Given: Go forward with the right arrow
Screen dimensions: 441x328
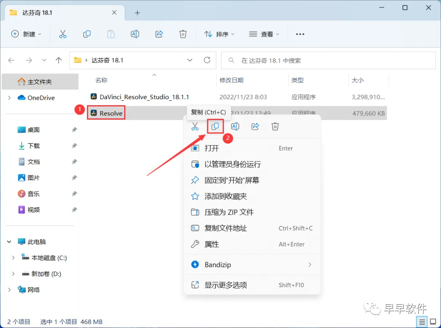Looking at the screenshot, I should 29,60.
